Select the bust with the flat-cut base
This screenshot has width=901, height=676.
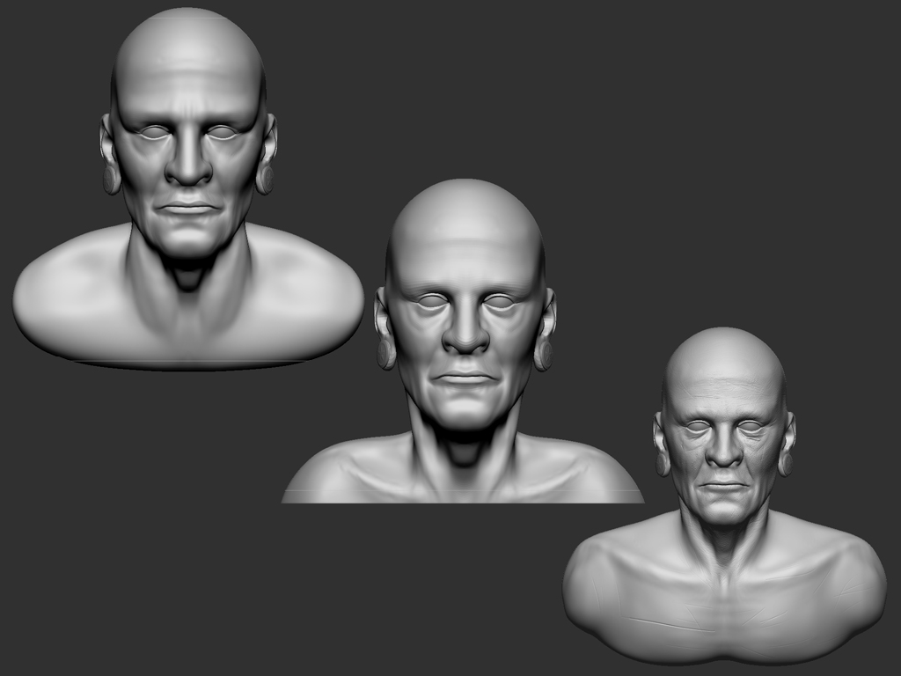pos(463,341)
